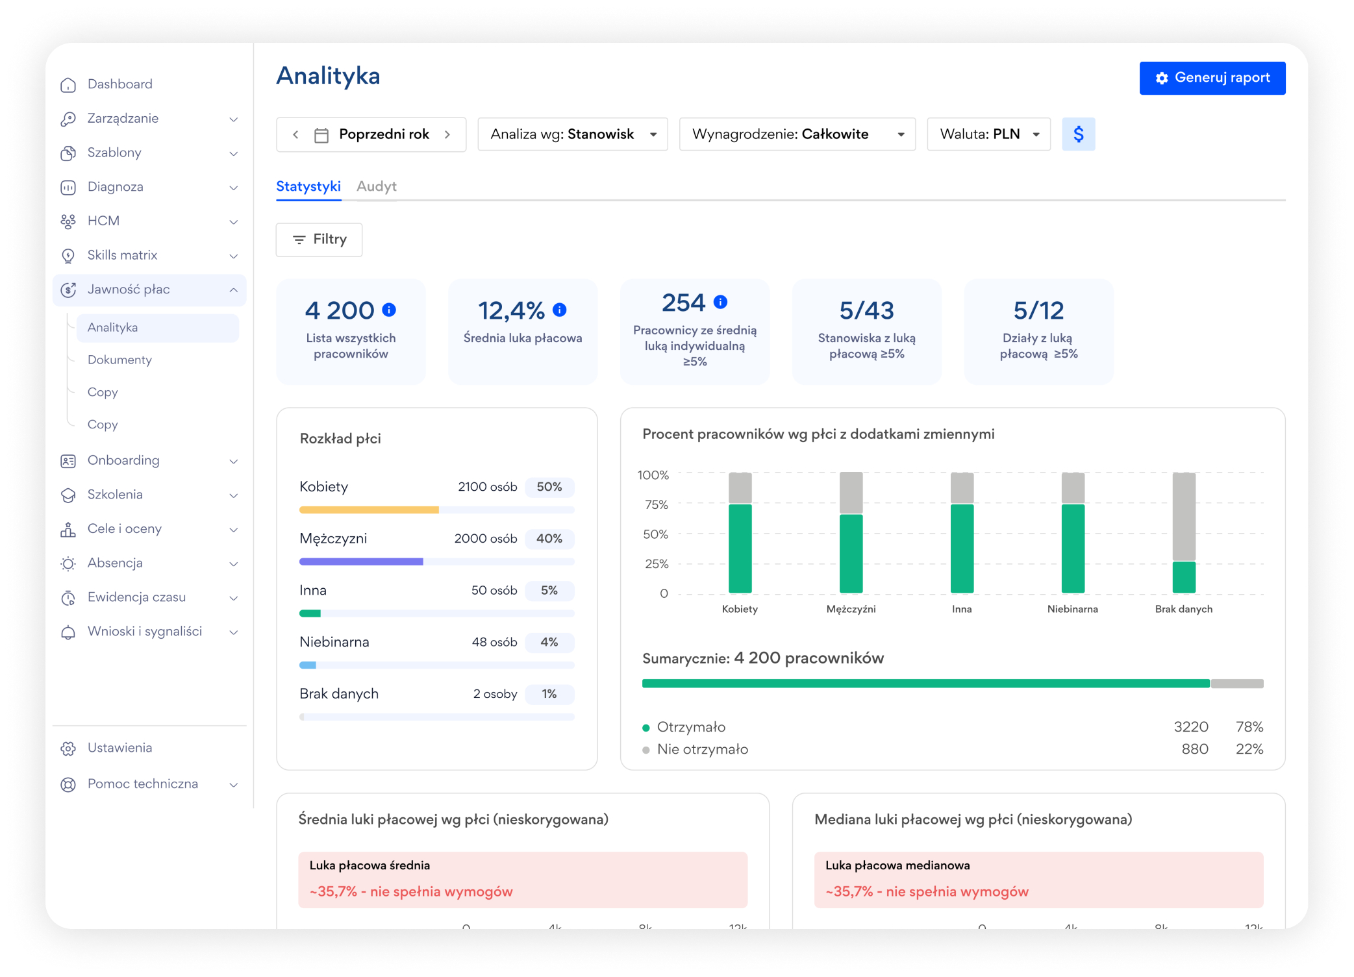
Task: Open the Filtry filter button
Action: [x=319, y=240]
